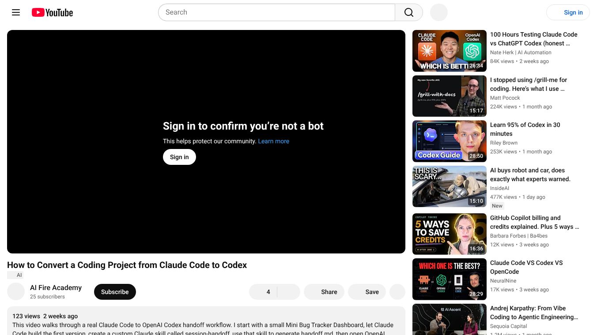Open the hamburger guide menu
The height and width of the screenshot is (335, 597).
(x=16, y=12)
